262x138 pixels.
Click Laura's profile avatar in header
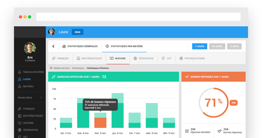pos(52,32)
